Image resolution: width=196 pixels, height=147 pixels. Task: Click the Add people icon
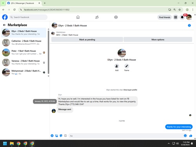click(x=117, y=66)
